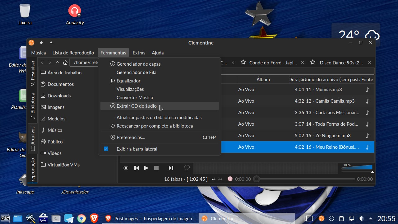Open the Ajuda menu
The image size is (398, 224).
click(158, 53)
